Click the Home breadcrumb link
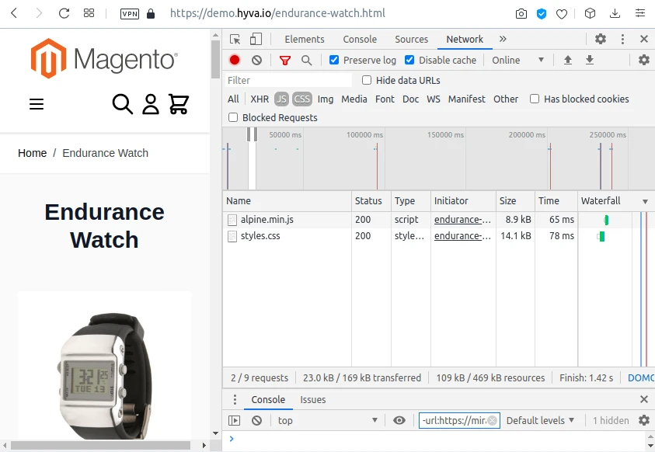The height and width of the screenshot is (452, 655). click(33, 153)
